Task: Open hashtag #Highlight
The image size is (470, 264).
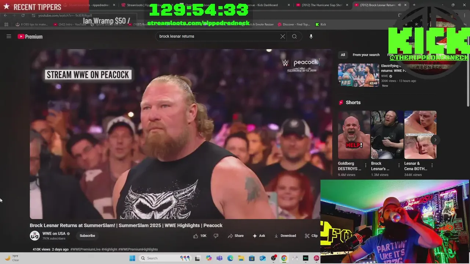Action: (x=109, y=249)
